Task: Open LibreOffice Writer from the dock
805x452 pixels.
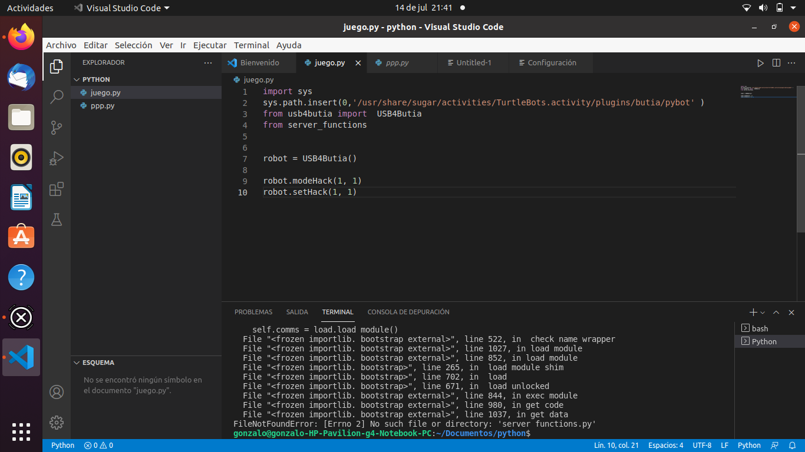Action: 21,197
